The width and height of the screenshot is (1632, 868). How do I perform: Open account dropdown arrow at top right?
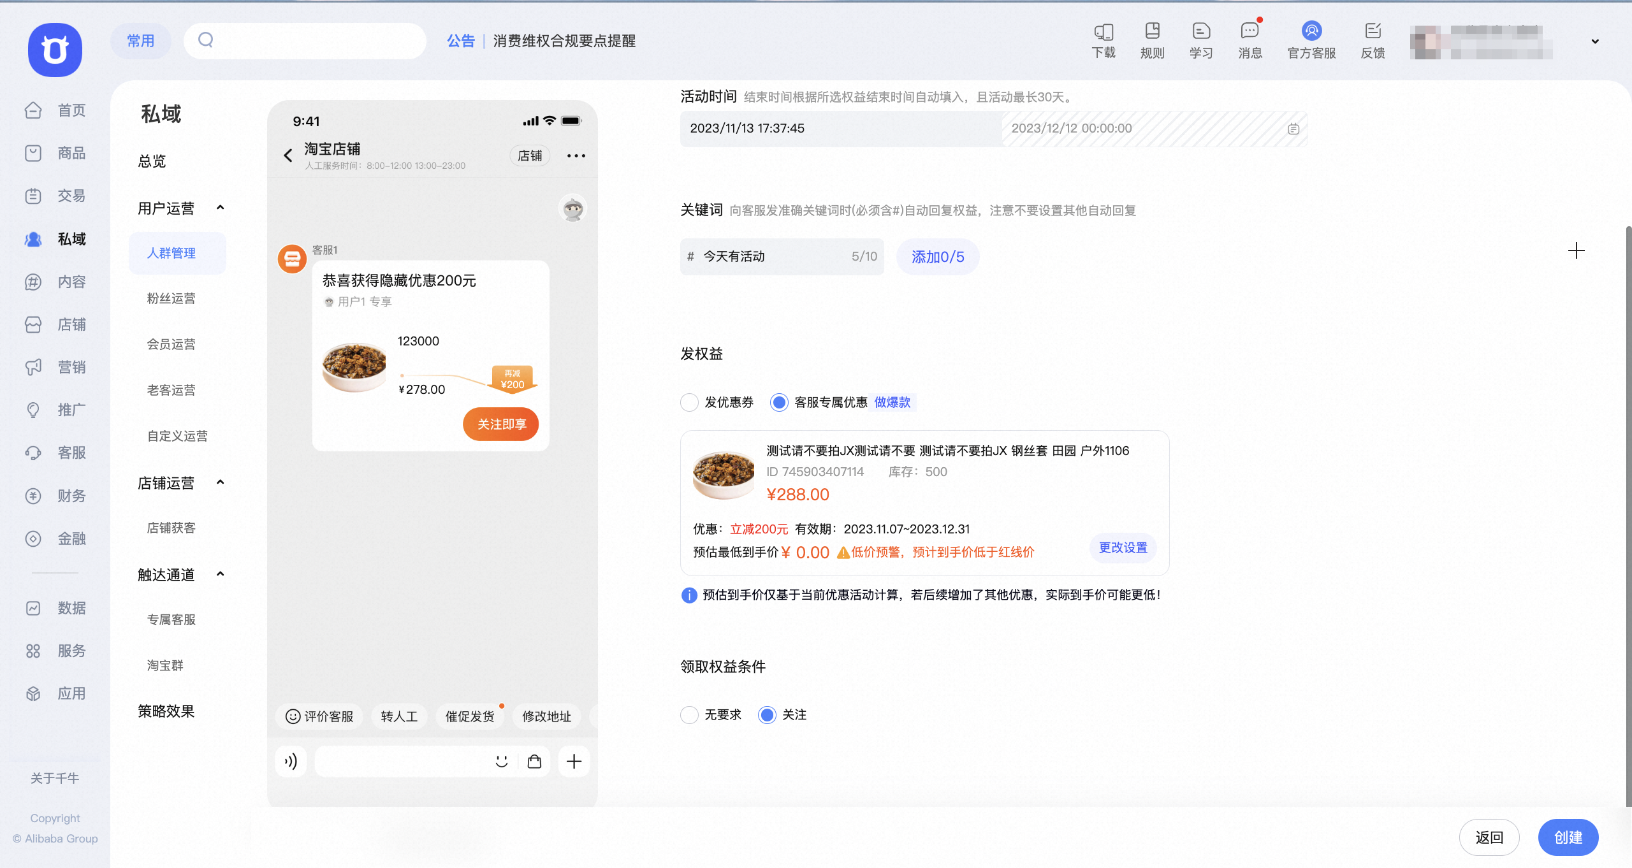(x=1595, y=41)
